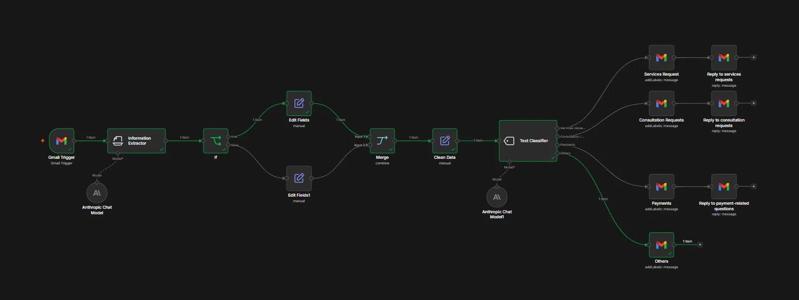Screen dimensions: 799x300
Task: Open the Information Extractor node
Action: pyautogui.click(x=137, y=141)
